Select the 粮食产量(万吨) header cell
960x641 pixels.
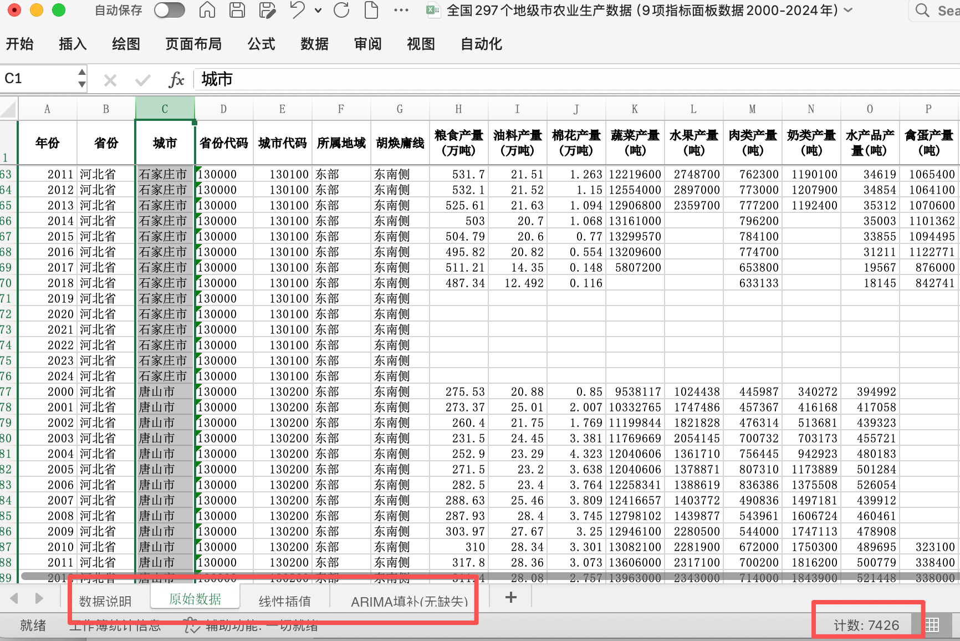[x=459, y=143]
